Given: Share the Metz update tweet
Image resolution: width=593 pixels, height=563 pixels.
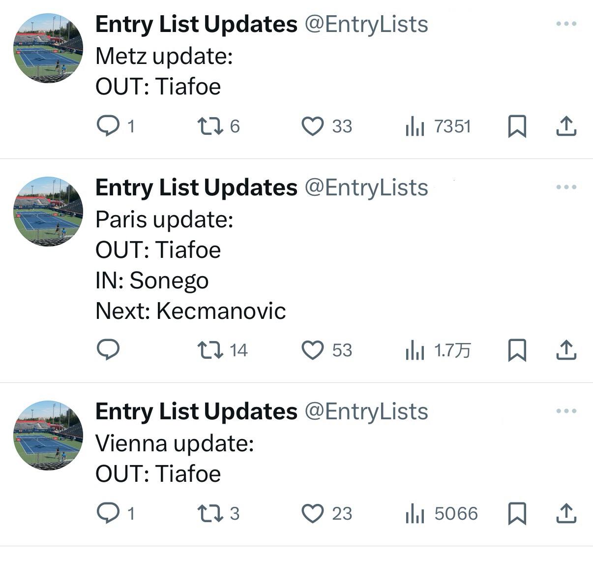Looking at the screenshot, I should tap(566, 126).
